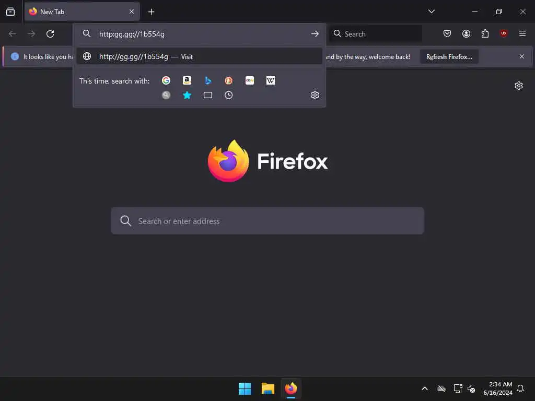The image size is (535, 401).
Task: Dismiss the welcome back notification bar
Action: pyautogui.click(x=522, y=56)
